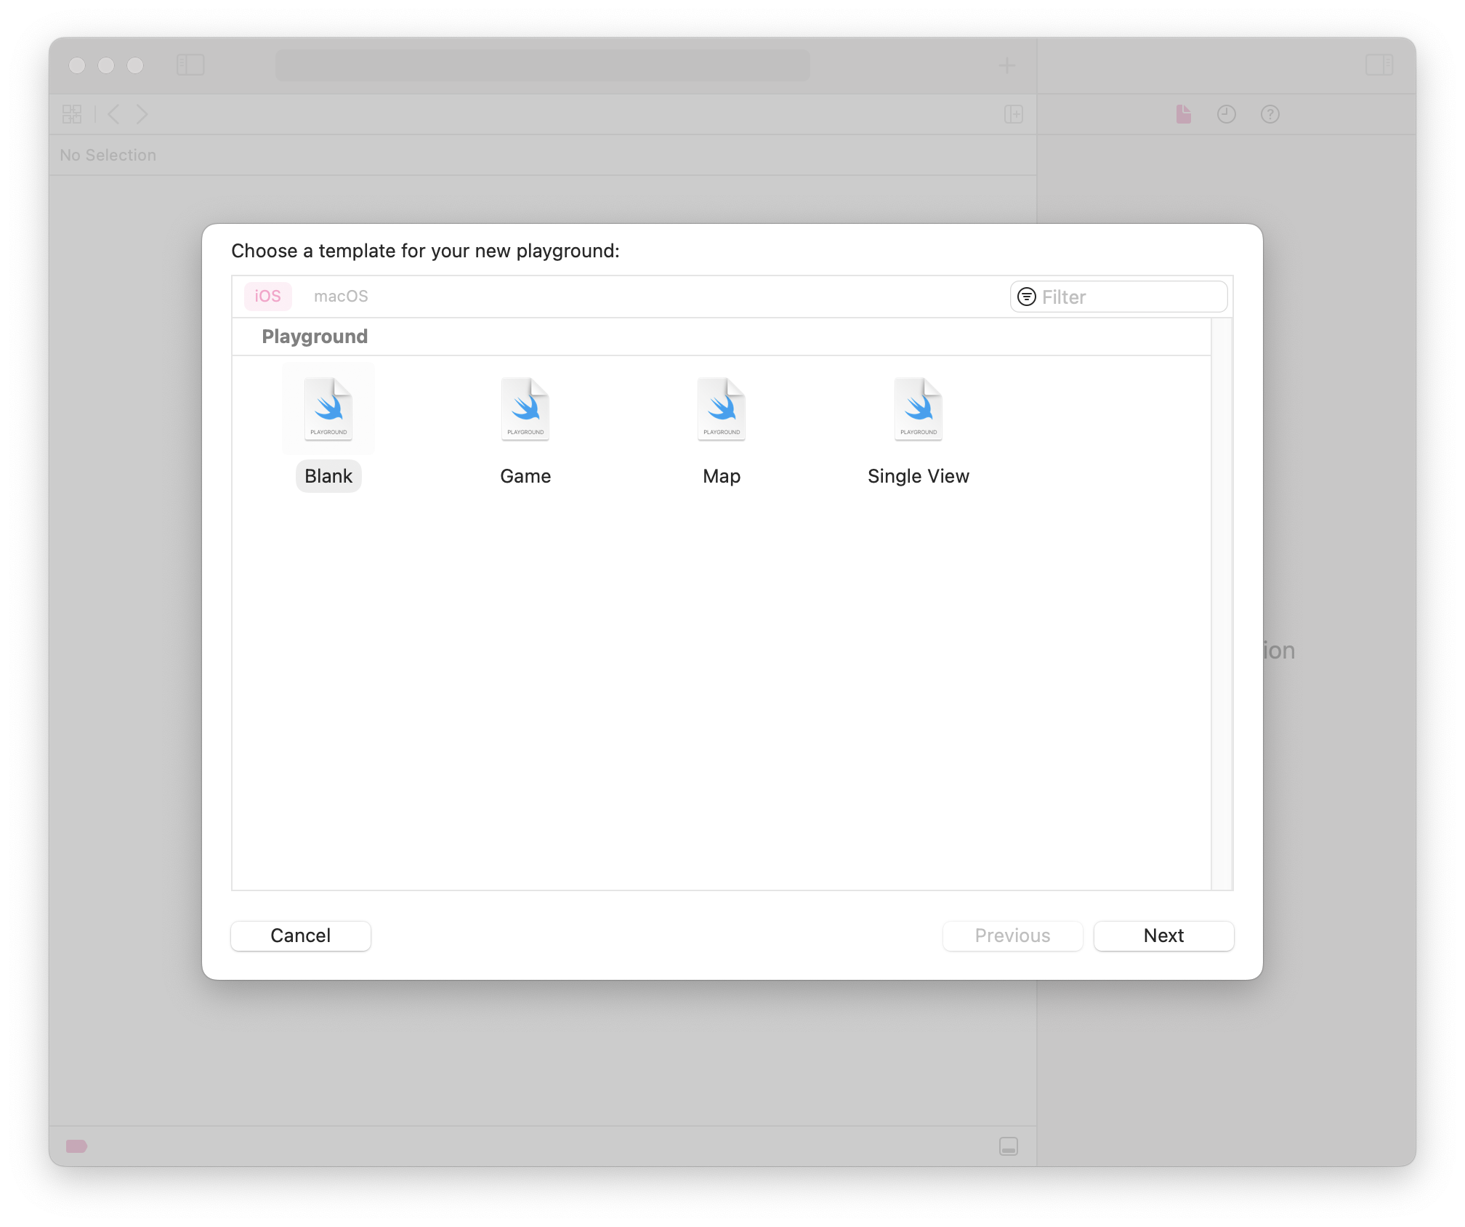This screenshot has height=1227, width=1465.
Task: Click in the Filter text field
Action: point(1130,297)
